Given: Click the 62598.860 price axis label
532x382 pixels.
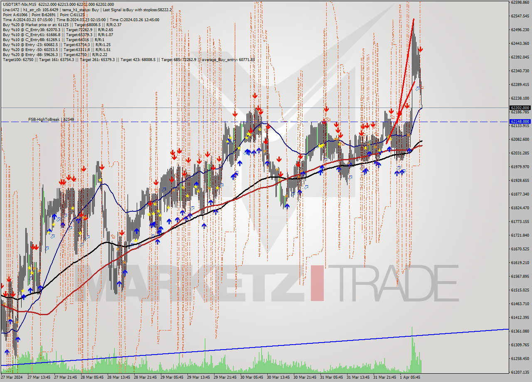Looking at the screenshot, I should point(520,2).
